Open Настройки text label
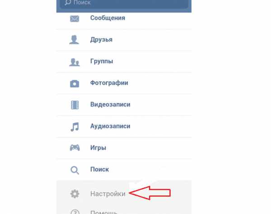Image resolution: width=271 pixels, height=214 pixels. point(108,194)
